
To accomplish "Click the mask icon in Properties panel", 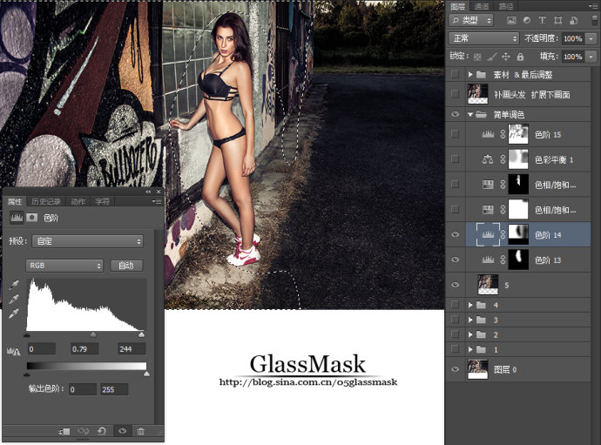I will click(x=32, y=218).
